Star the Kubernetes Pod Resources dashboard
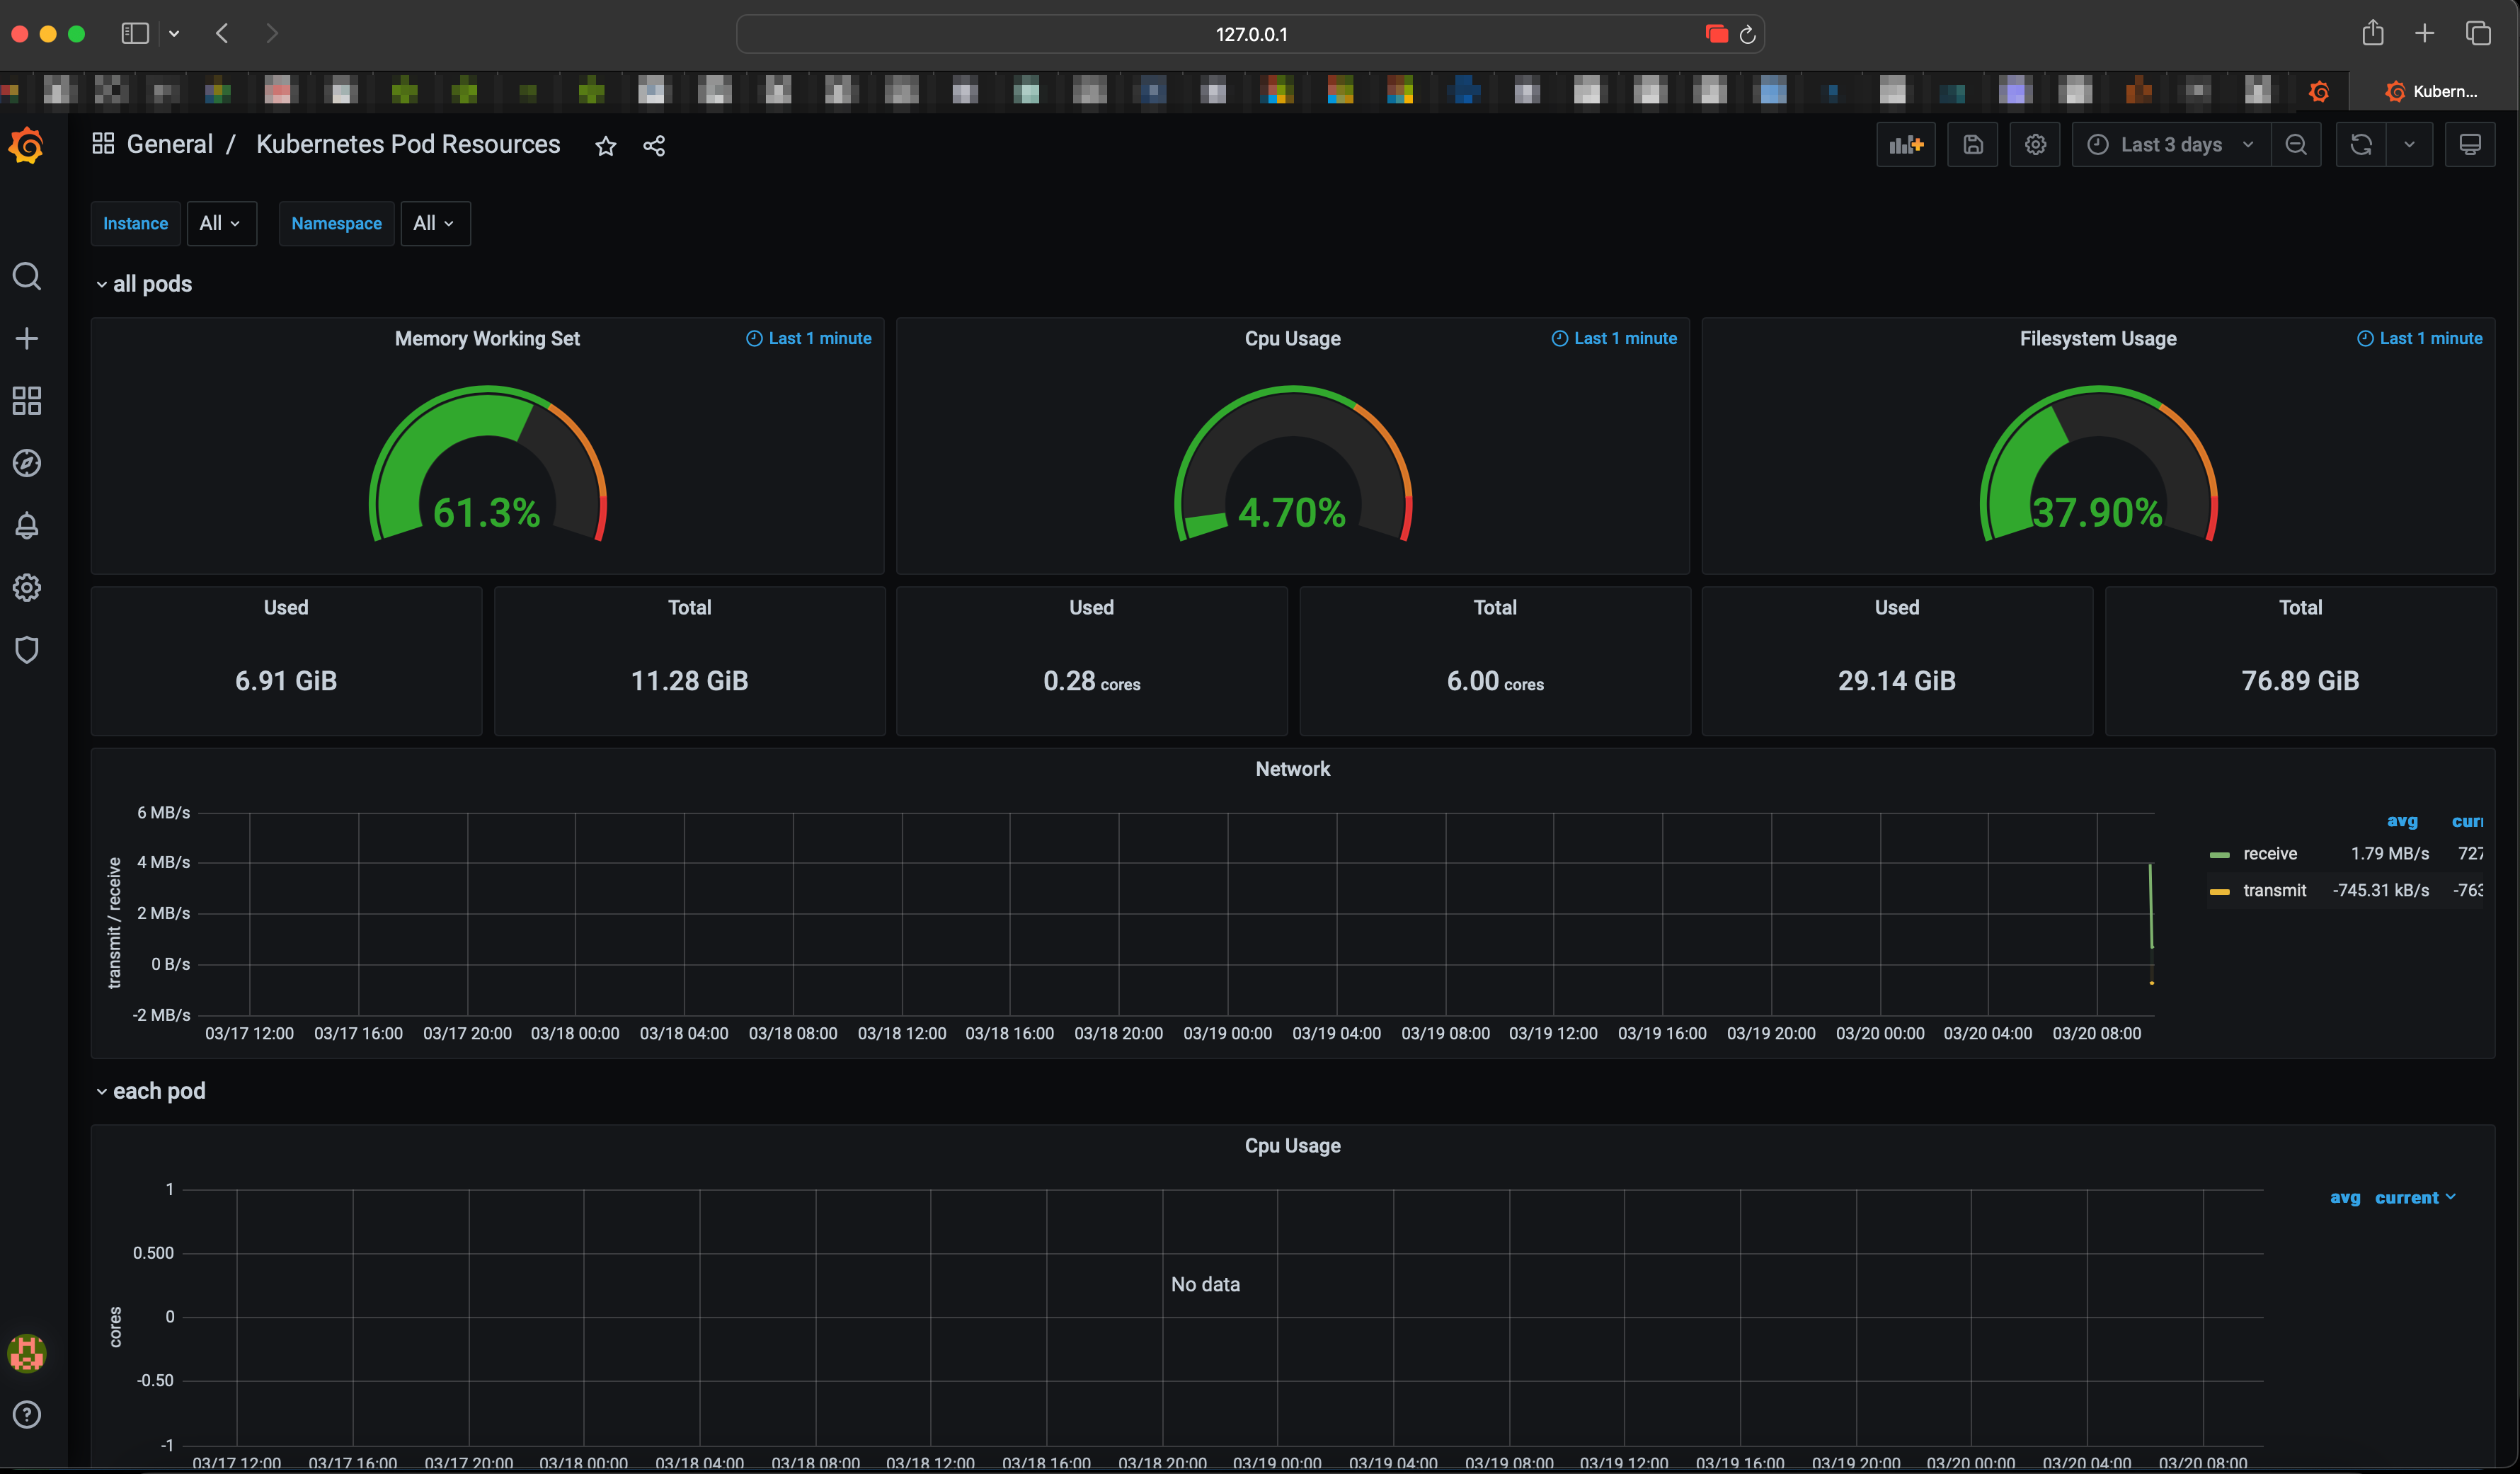The image size is (2520, 1474). click(x=605, y=146)
